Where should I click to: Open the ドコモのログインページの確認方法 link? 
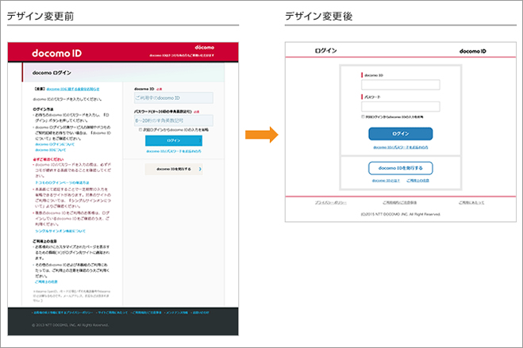[62, 182]
